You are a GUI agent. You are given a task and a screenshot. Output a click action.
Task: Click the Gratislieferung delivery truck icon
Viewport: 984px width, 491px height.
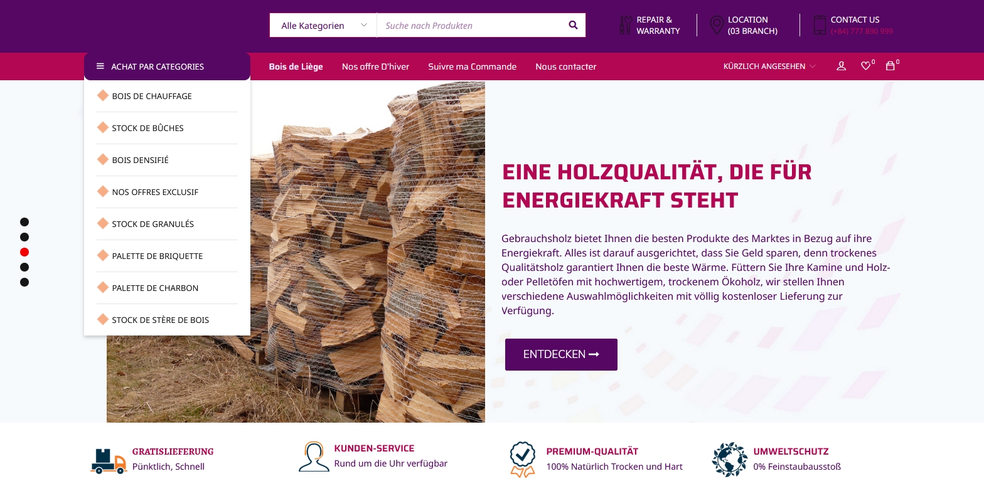coord(109,460)
